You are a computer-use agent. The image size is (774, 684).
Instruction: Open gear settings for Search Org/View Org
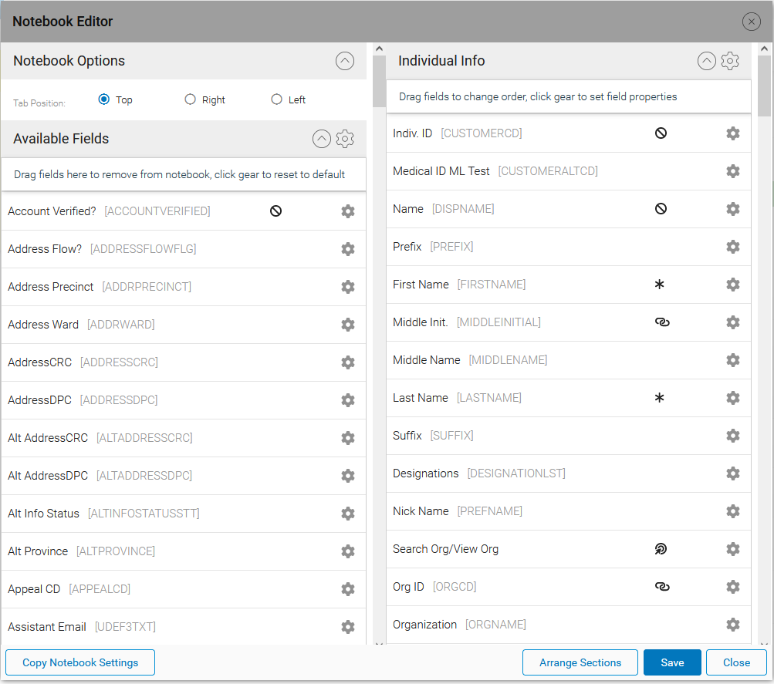point(733,549)
